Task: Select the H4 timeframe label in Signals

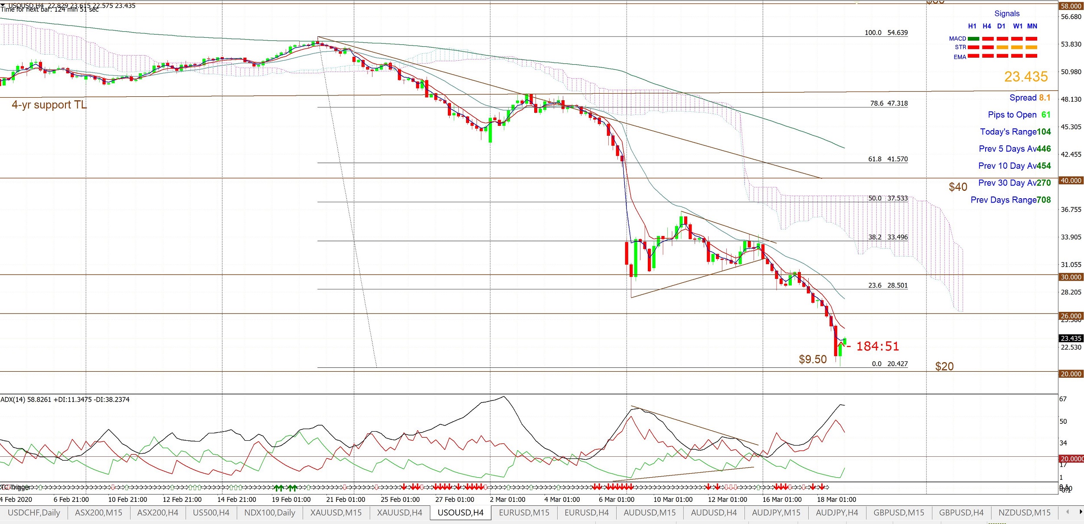Action: (987, 26)
